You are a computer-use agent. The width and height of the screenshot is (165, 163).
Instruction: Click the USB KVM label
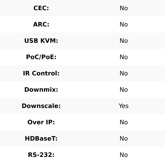(x=41, y=41)
